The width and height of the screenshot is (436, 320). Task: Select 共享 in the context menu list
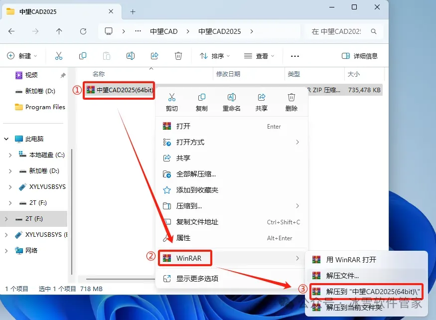pos(231,158)
